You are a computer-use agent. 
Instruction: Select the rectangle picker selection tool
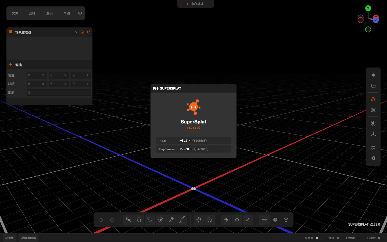coord(128,220)
